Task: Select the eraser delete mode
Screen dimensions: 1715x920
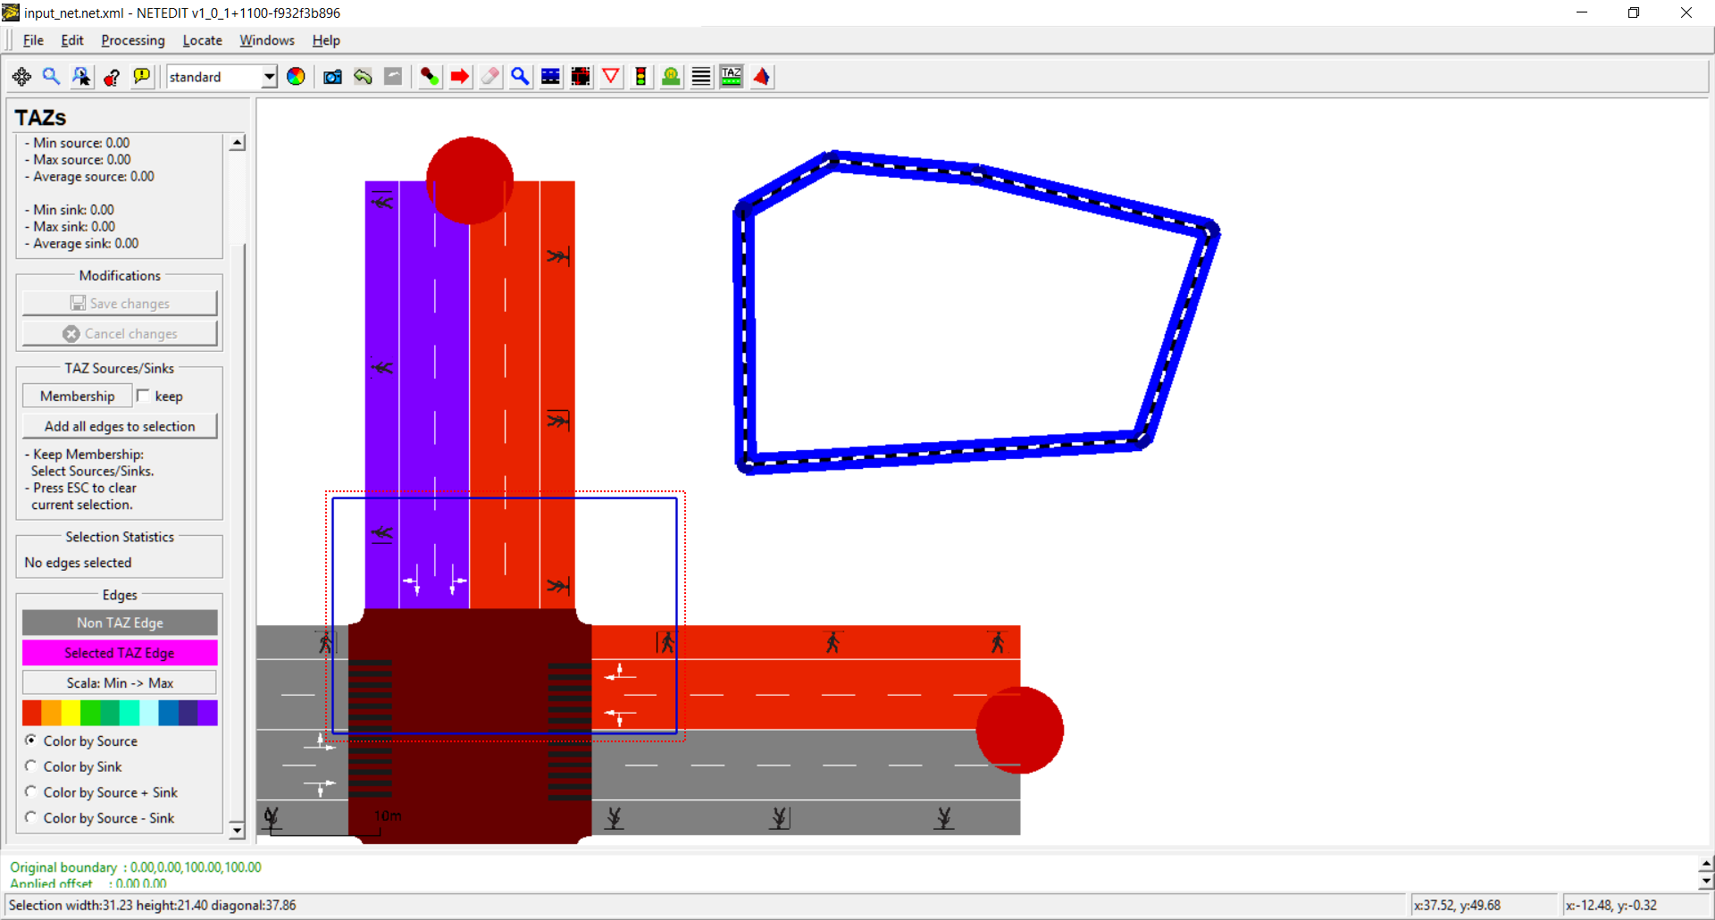Action: [490, 77]
